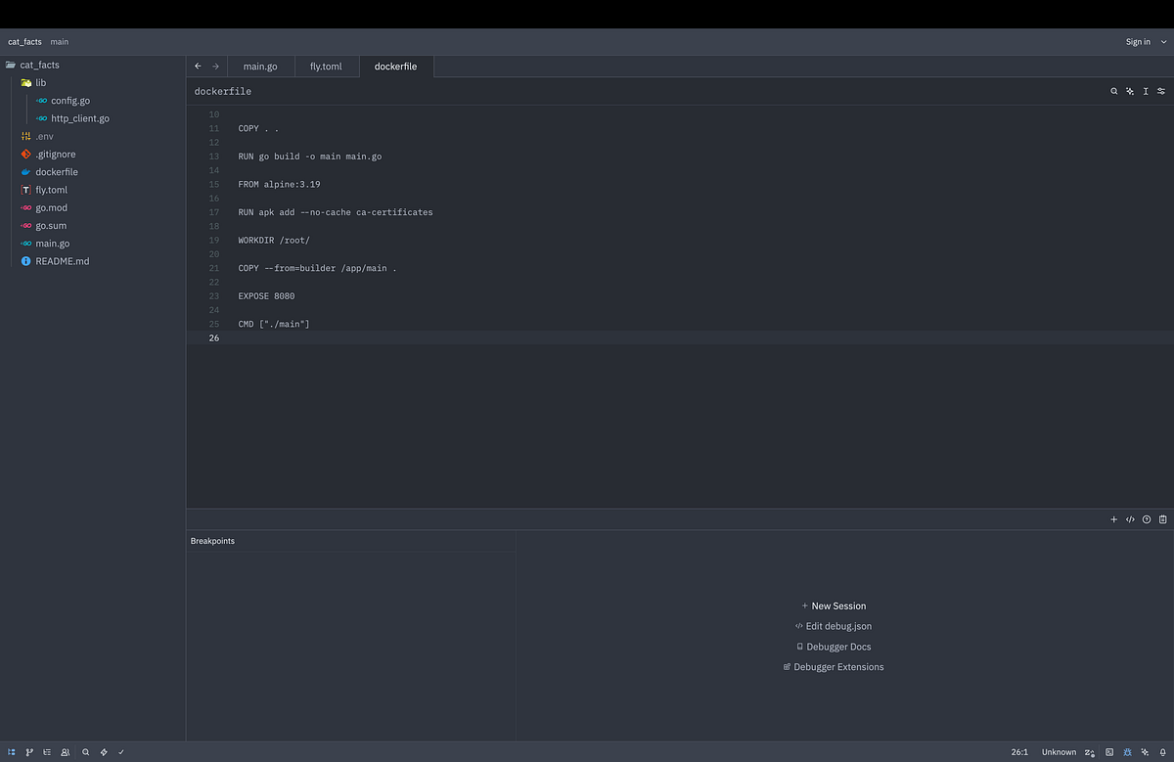
Task: Start a New Session in debugger
Action: click(x=834, y=605)
